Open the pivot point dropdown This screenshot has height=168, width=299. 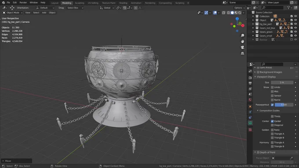point(119,8)
